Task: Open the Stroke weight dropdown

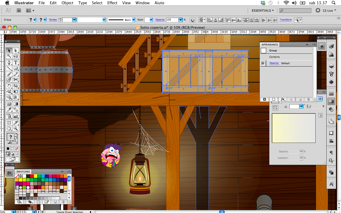Action: (74, 20)
